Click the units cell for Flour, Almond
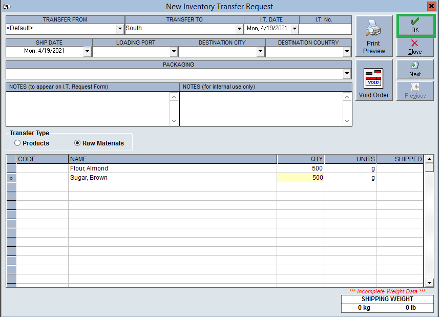The width and height of the screenshot is (441, 320). click(351, 169)
